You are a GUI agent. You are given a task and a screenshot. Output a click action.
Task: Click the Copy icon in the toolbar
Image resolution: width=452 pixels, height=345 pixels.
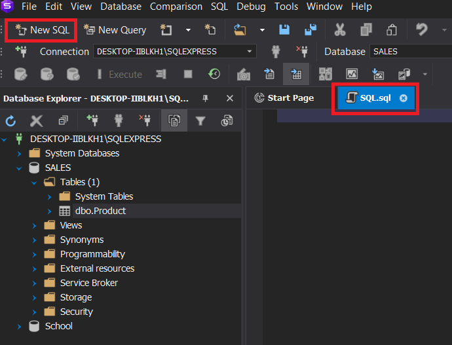tap(366, 30)
